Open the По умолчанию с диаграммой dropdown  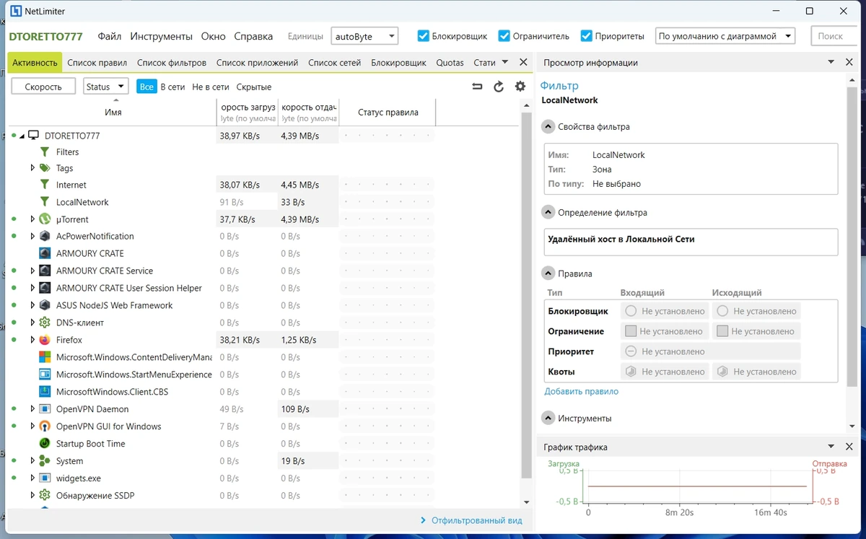pyautogui.click(x=725, y=35)
